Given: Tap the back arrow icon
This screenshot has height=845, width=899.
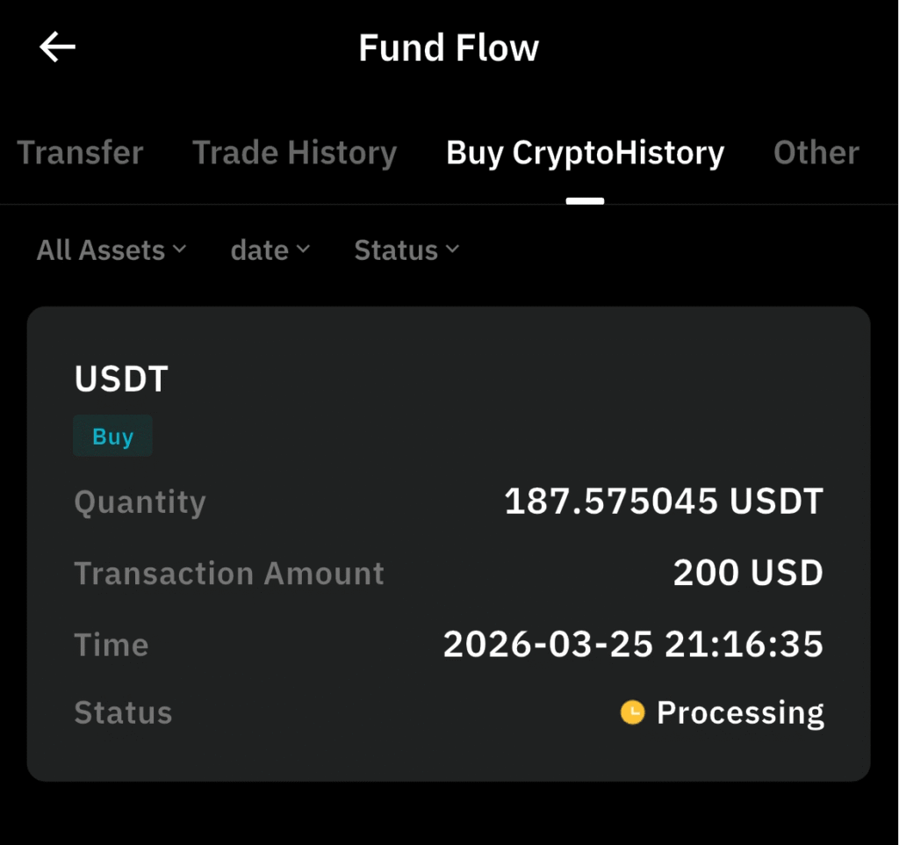Looking at the screenshot, I should [58, 47].
